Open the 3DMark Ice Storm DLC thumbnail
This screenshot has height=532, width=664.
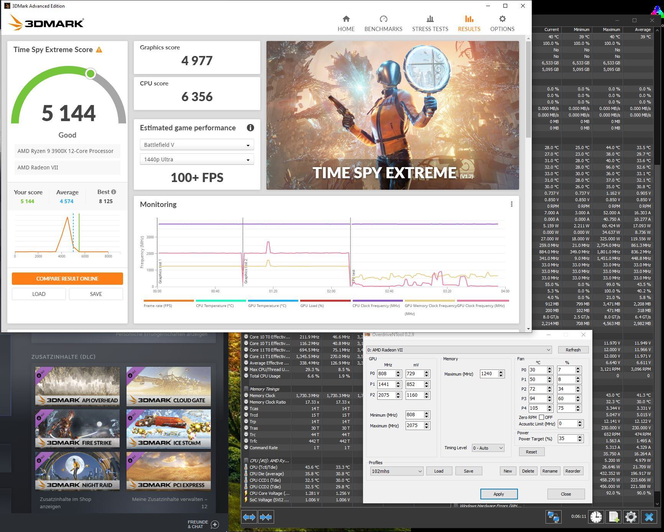[x=169, y=429]
